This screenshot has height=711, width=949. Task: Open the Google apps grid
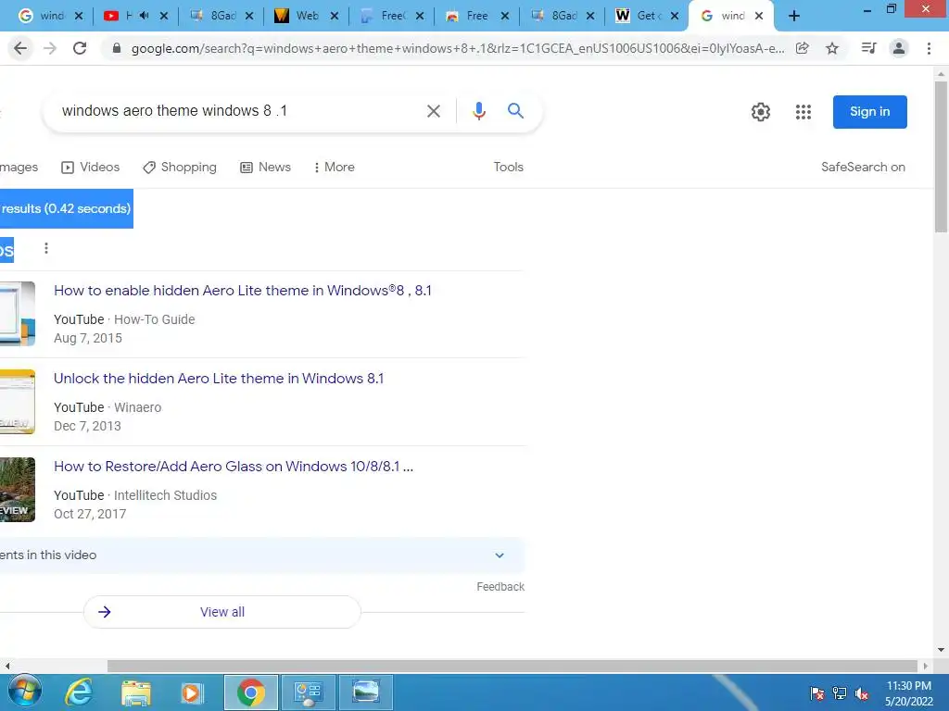pyautogui.click(x=803, y=112)
